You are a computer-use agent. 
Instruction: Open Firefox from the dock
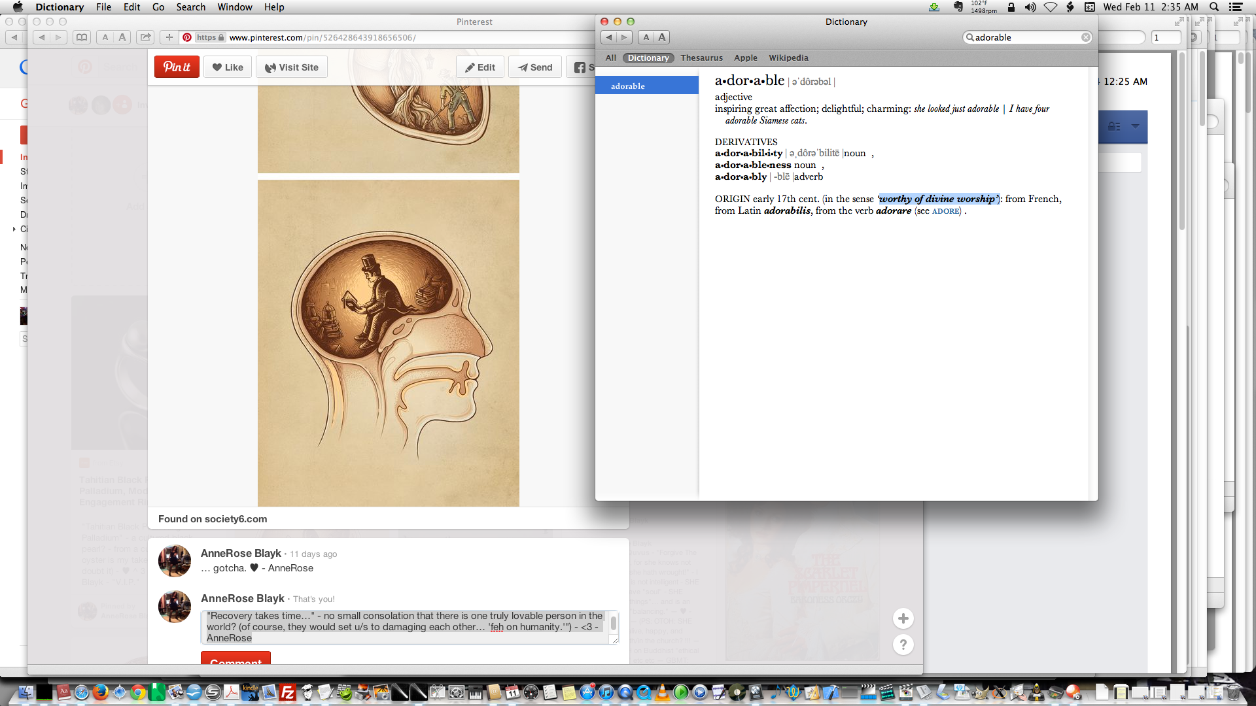pyautogui.click(x=100, y=692)
